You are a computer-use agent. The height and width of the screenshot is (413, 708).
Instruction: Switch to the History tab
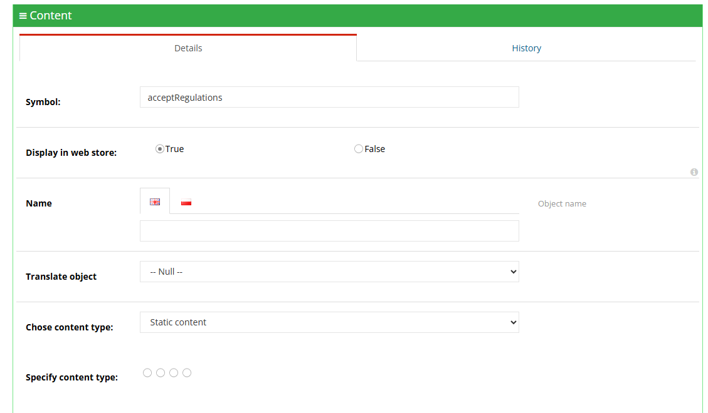tap(527, 48)
